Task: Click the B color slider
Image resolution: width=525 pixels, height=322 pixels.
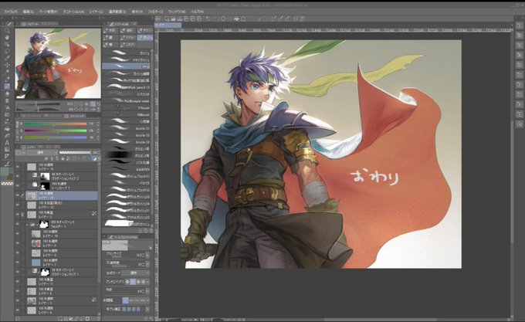Action: pyautogui.click(x=56, y=137)
